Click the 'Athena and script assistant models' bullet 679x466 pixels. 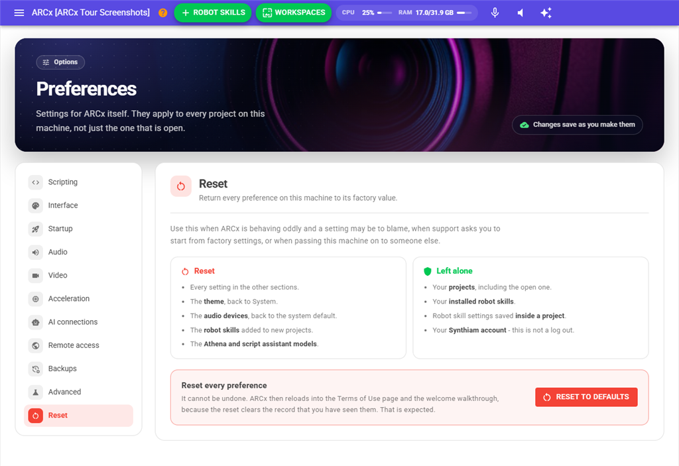coord(254,344)
